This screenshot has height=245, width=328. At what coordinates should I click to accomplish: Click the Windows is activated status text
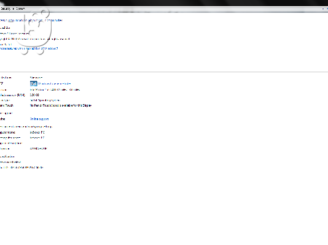10,162
